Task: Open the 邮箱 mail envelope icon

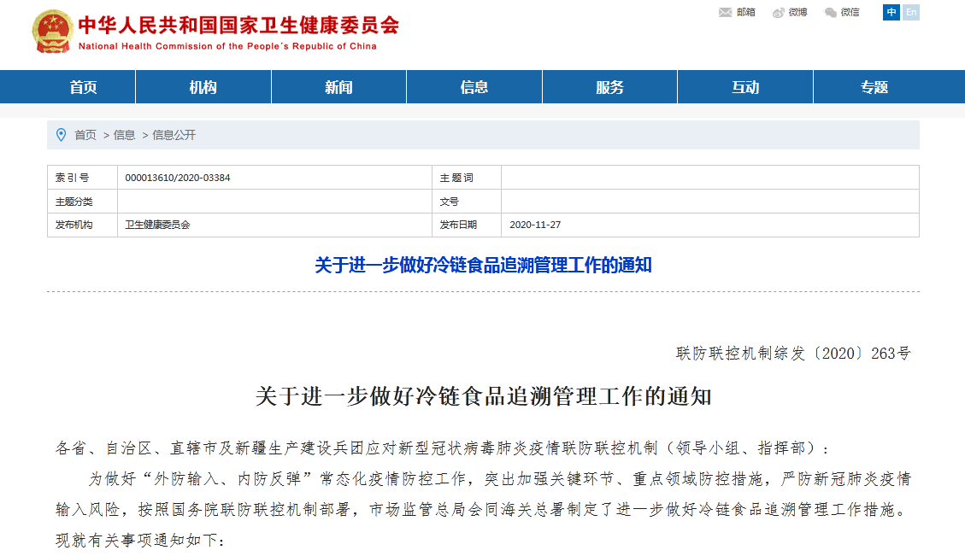Action: click(x=725, y=12)
